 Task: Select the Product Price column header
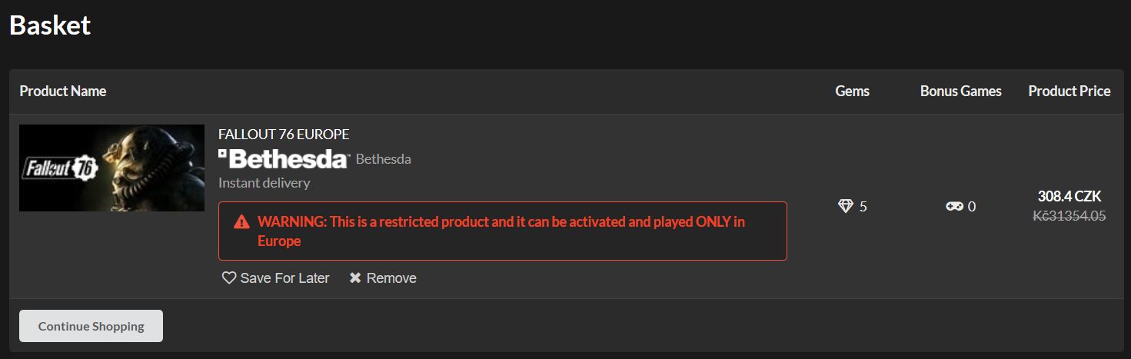click(1069, 91)
